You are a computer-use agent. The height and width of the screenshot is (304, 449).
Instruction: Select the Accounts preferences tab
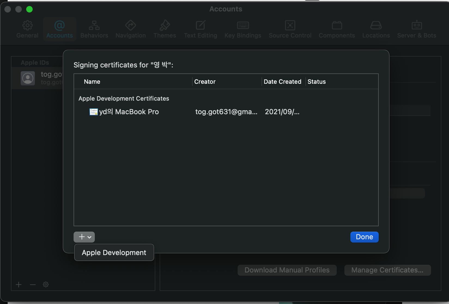59,29
